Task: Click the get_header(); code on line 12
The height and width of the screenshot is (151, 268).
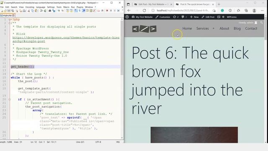Action: coord(22,67)
